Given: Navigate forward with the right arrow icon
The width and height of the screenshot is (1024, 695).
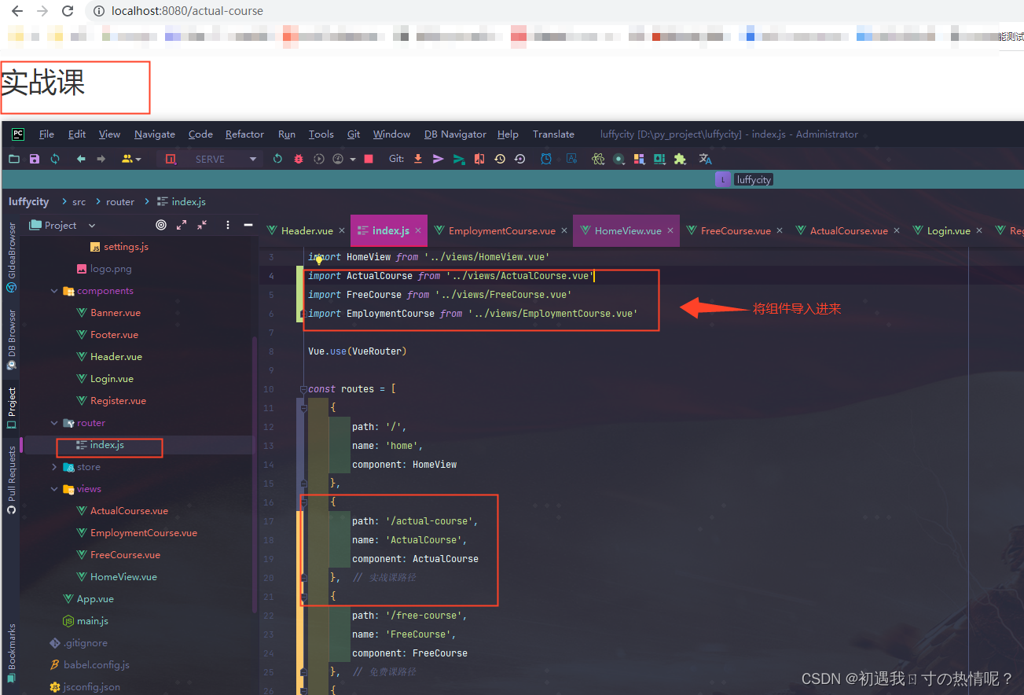Looking at the screenshot, I should tap(101, 159).
